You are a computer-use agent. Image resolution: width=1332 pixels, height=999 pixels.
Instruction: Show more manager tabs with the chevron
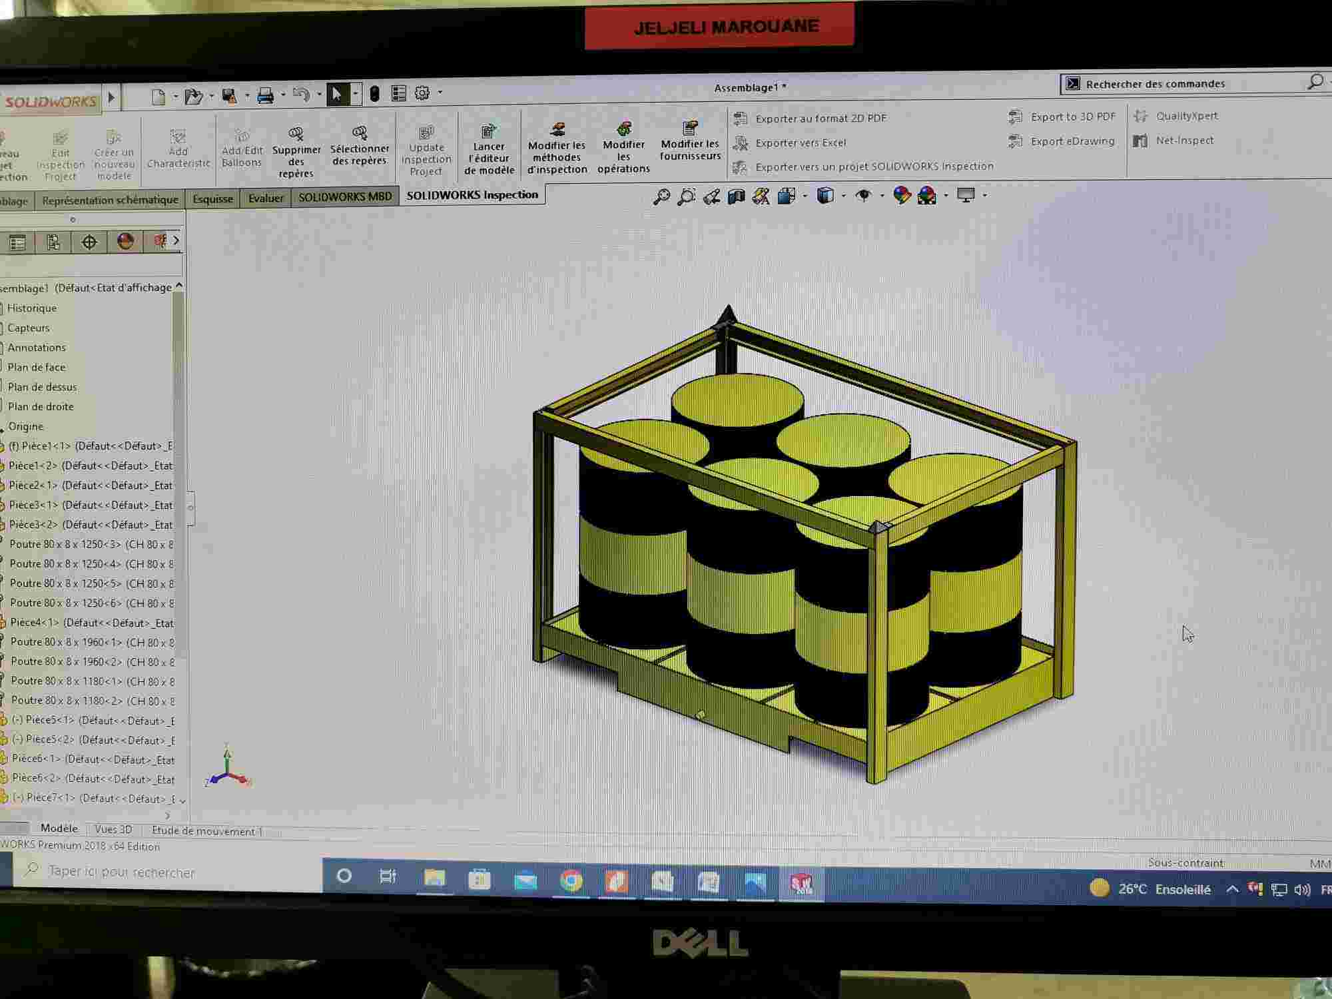pos(176,240)
